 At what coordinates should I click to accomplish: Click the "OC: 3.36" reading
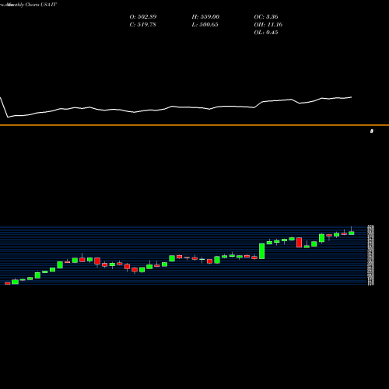(x=266, y=17)
